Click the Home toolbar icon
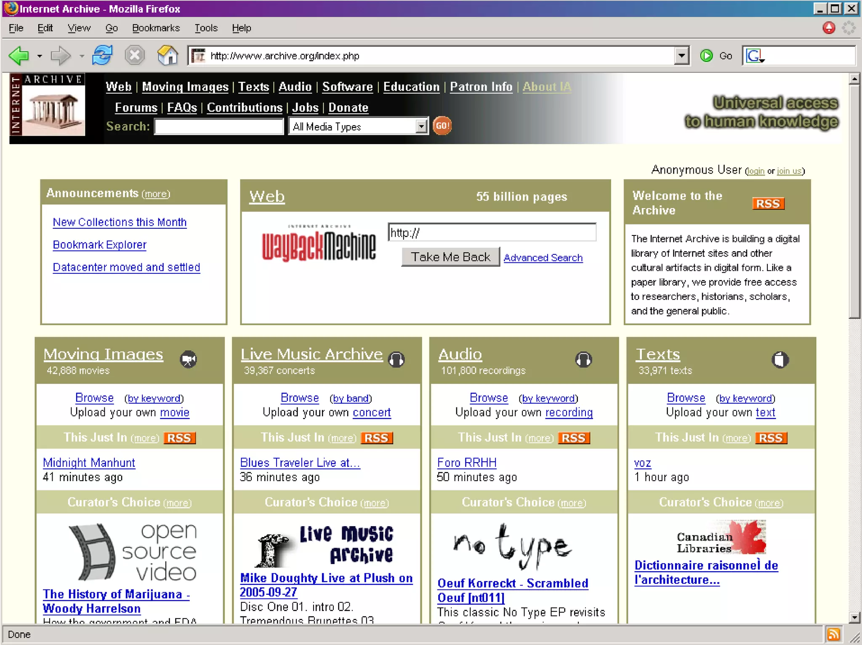The width and height of the screenshot is (862, 645). [x=167, y=56]
